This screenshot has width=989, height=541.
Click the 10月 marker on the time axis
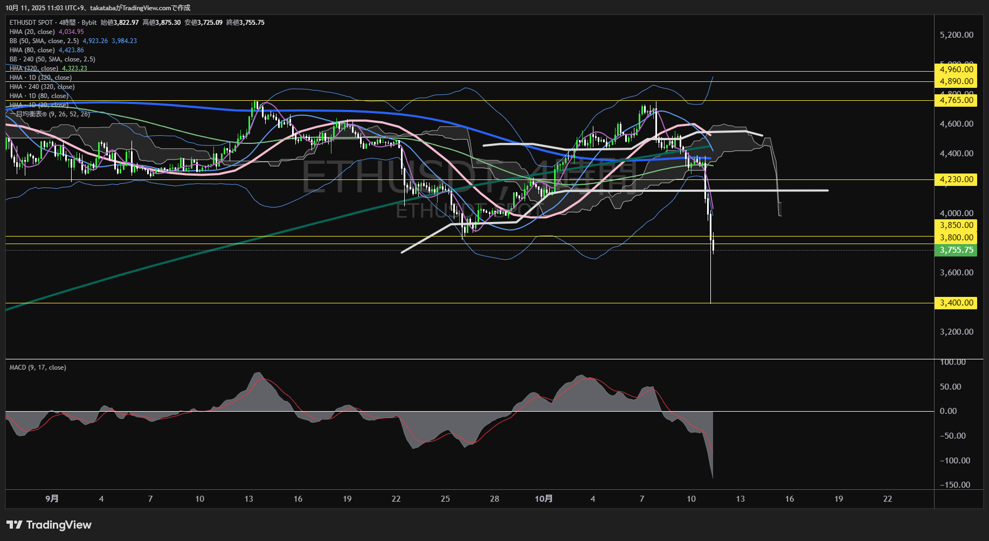coord(543,499)
